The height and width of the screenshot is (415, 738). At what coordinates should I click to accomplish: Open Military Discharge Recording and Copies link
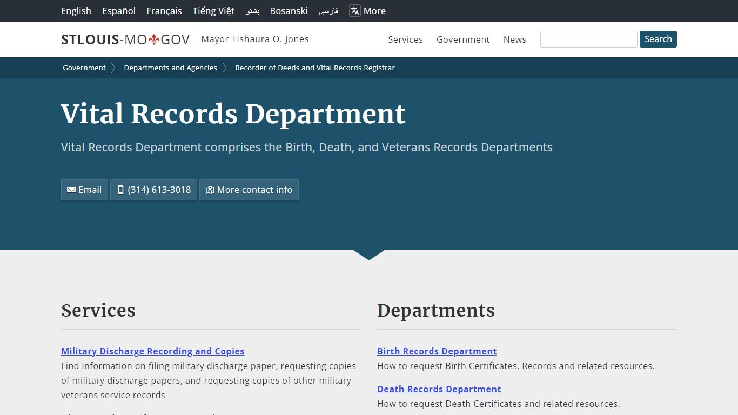coord(153,351)
